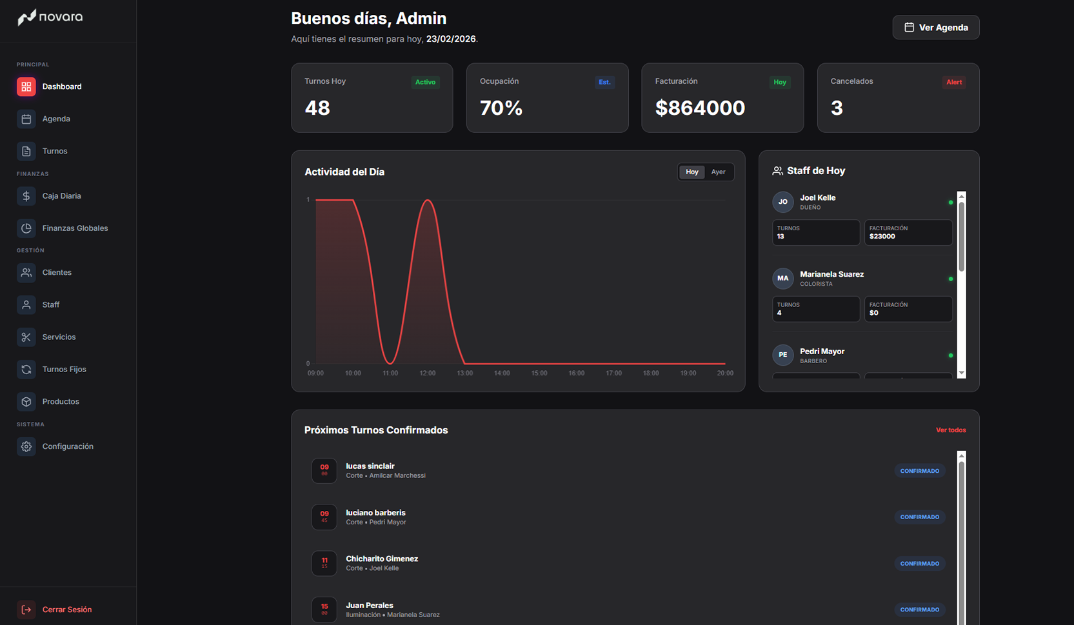Click scroll-up arrow in Próximos Turnos list
Viewport: 1074px width, 625px height.
tap(961, 456)
